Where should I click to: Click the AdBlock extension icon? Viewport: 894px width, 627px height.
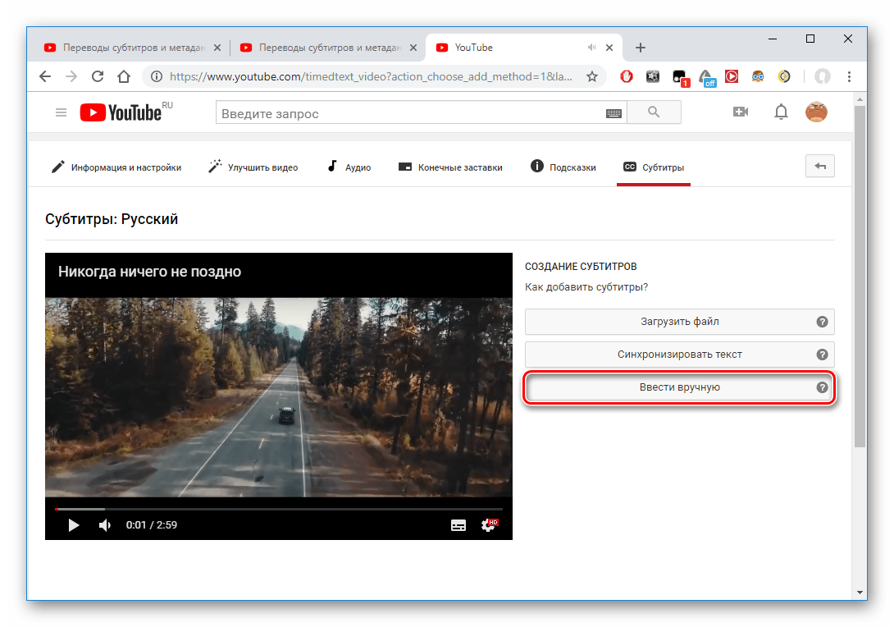(x=626, y=76)
